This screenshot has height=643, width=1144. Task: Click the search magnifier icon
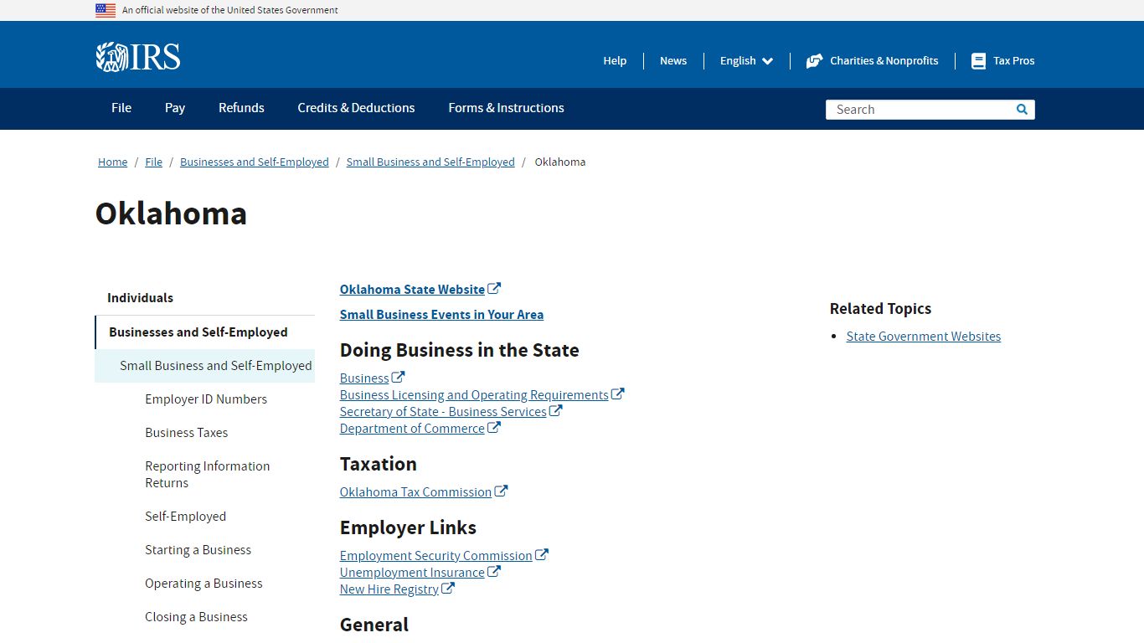pos(1022,110)
